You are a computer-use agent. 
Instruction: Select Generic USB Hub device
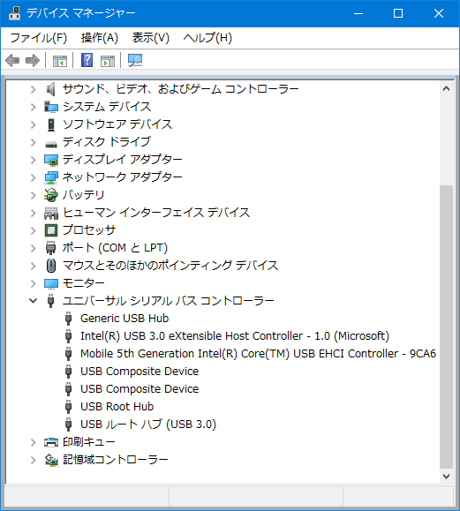124,318
